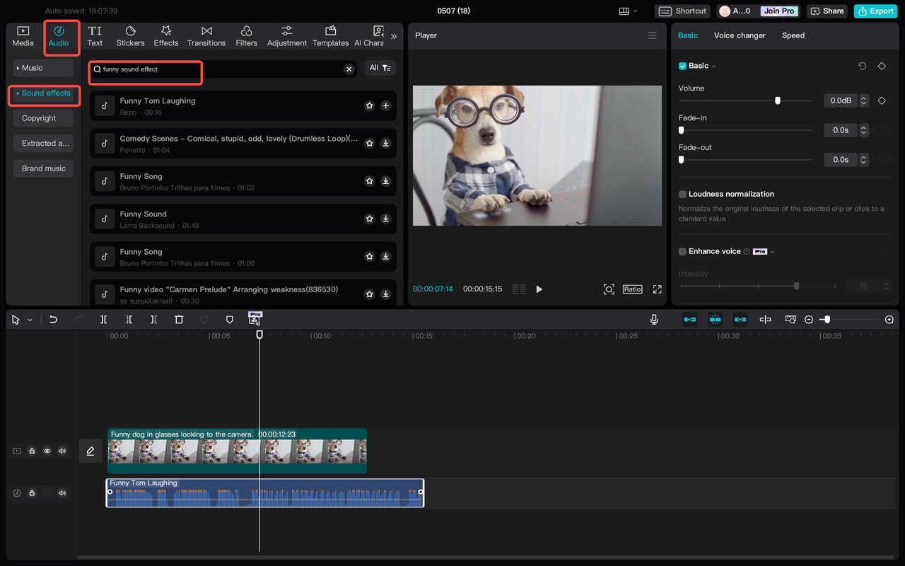Click the Undo icon in timeline toolbar
Viewport: 905px width, 566px height.
[x=53, y=319]
